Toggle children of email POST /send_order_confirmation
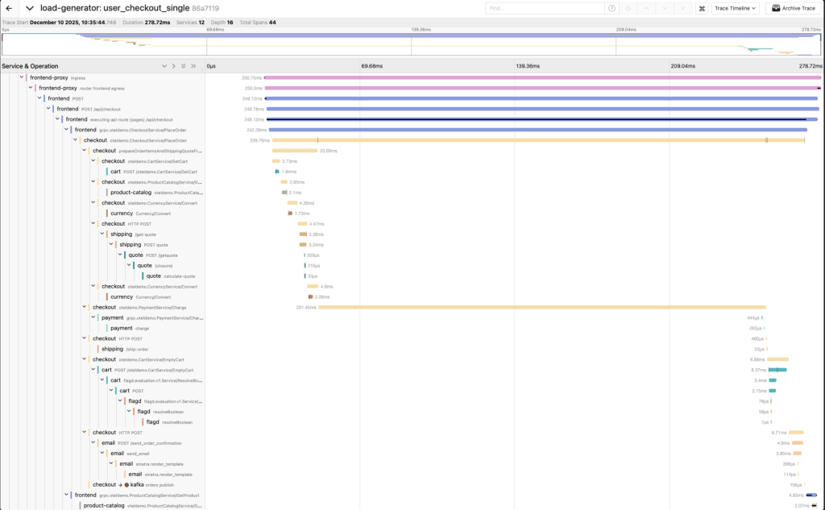 click(x=93, y=442)
